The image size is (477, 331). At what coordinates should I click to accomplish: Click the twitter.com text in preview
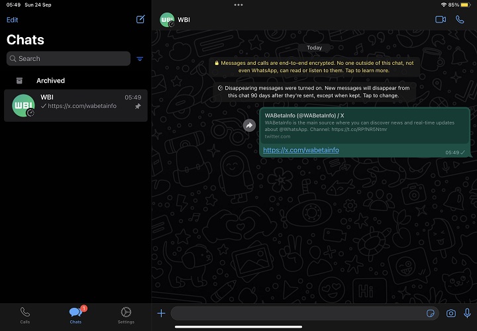[x=278, y=136]
